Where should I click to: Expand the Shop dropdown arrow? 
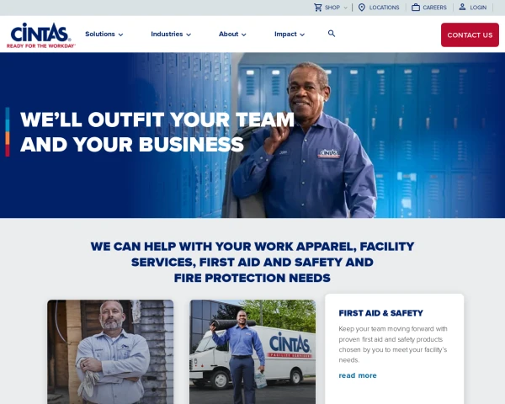coord(346,8)
